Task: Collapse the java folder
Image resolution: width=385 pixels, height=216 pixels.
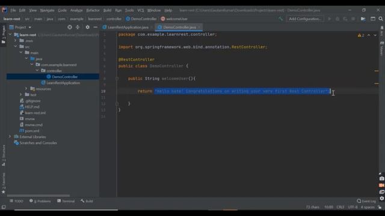Action: (26, 59)
